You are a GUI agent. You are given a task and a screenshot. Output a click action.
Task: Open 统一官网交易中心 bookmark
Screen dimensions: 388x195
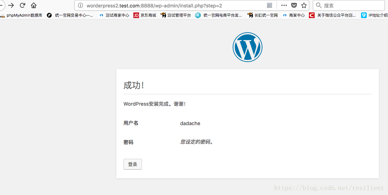click(x=70, y=15)
